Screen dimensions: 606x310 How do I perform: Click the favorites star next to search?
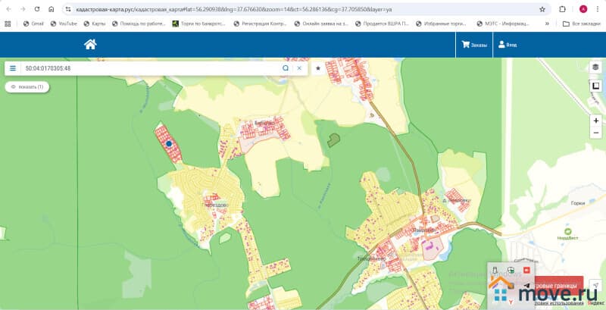coord(318,68)
